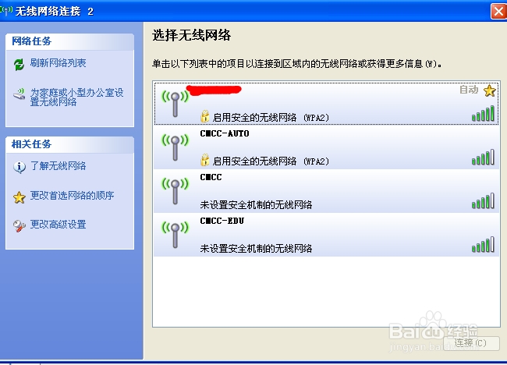Click 启用安全的无线网络 (WPA2) on first network

point(271,117)
